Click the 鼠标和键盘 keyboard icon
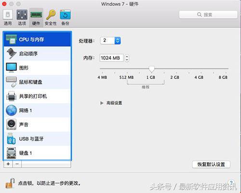 pyautogui.click(x=11, y=82)
